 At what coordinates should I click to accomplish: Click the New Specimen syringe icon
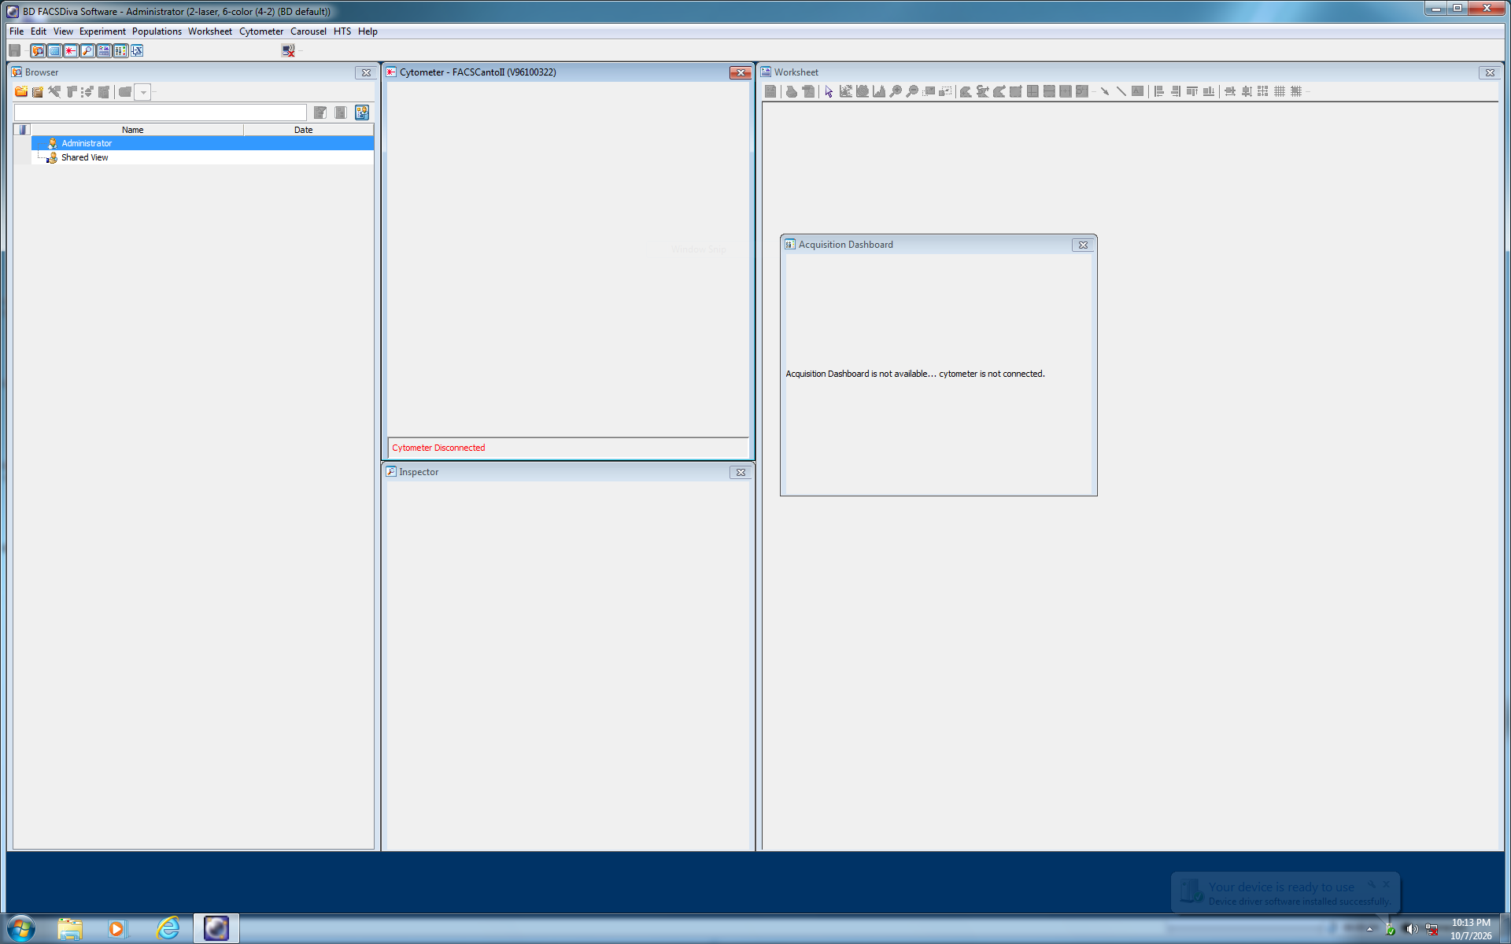tap(54, 92)
